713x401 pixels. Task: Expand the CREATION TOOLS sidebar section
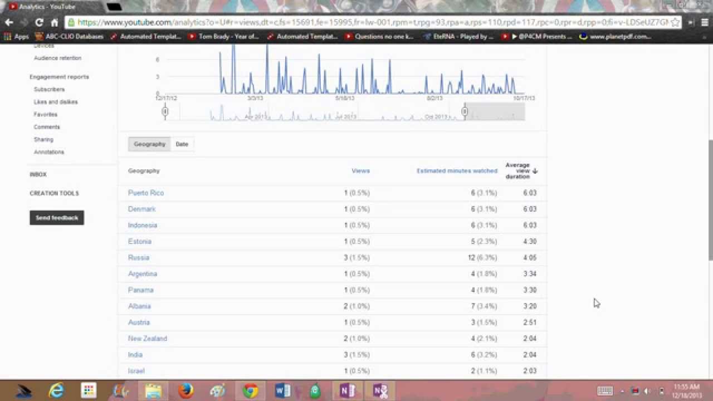pyautogui.click(x=54, y=193)
